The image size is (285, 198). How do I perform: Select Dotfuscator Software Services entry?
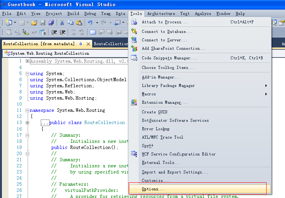point(200,120)
